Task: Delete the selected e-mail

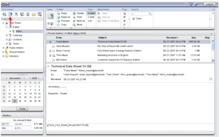Action: pyautogui.click(x=78, y=13)
